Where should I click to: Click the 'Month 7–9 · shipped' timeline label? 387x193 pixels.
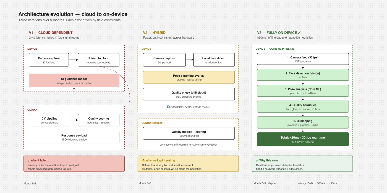tap(265, 183)
